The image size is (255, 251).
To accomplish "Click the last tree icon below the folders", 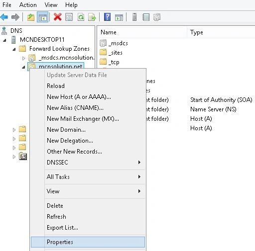I will coord(23,156).
